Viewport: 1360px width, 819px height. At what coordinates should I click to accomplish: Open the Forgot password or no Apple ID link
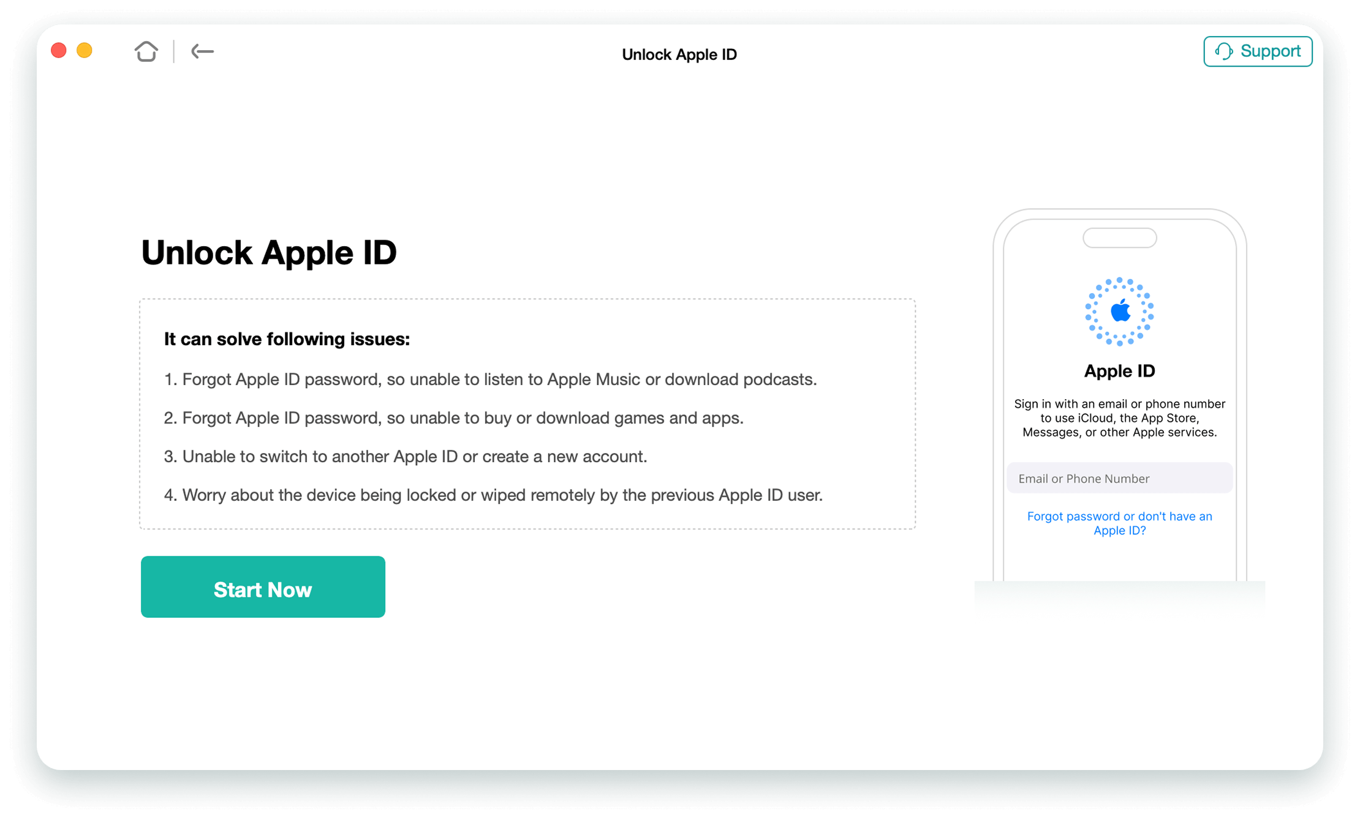[x=1119, y=523]
